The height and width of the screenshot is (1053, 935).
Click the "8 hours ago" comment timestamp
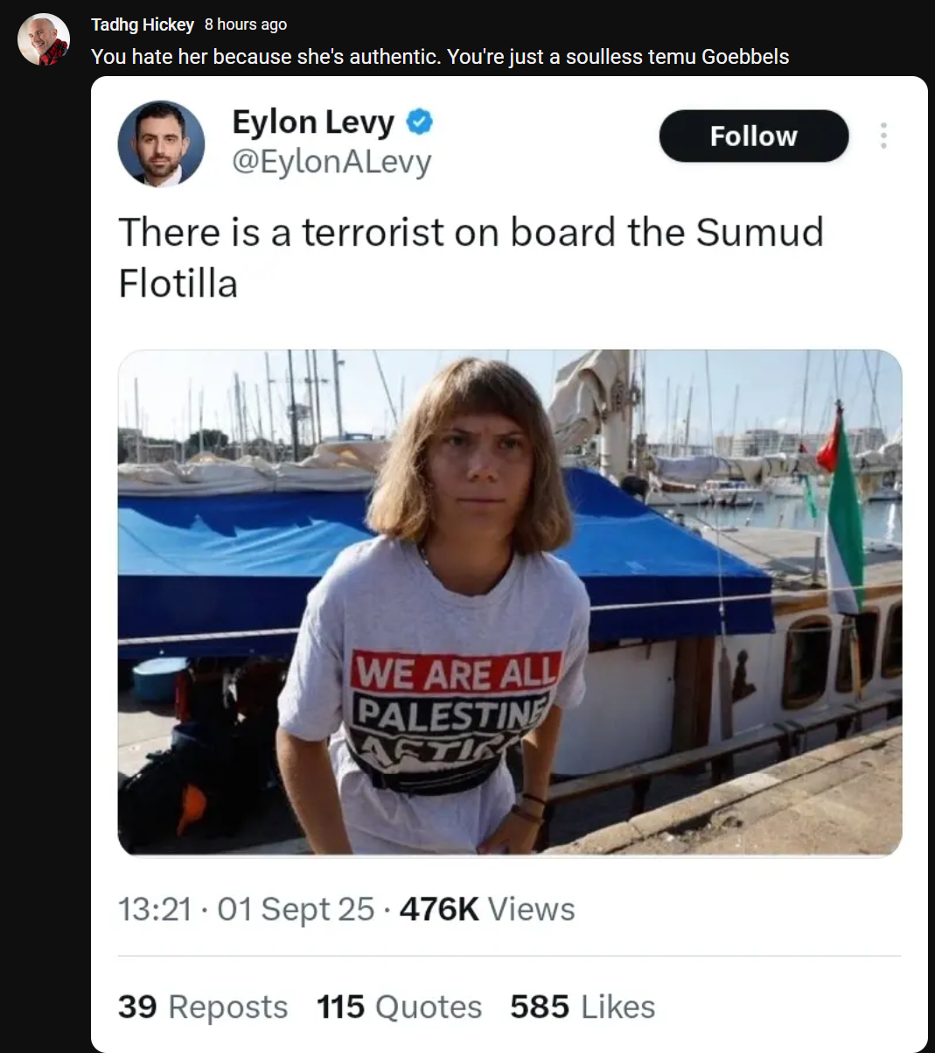[x=245, y=24]
